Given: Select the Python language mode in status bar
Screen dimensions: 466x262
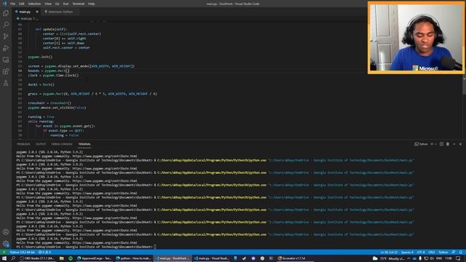Looking at the screenshot, I should [443, 253].
